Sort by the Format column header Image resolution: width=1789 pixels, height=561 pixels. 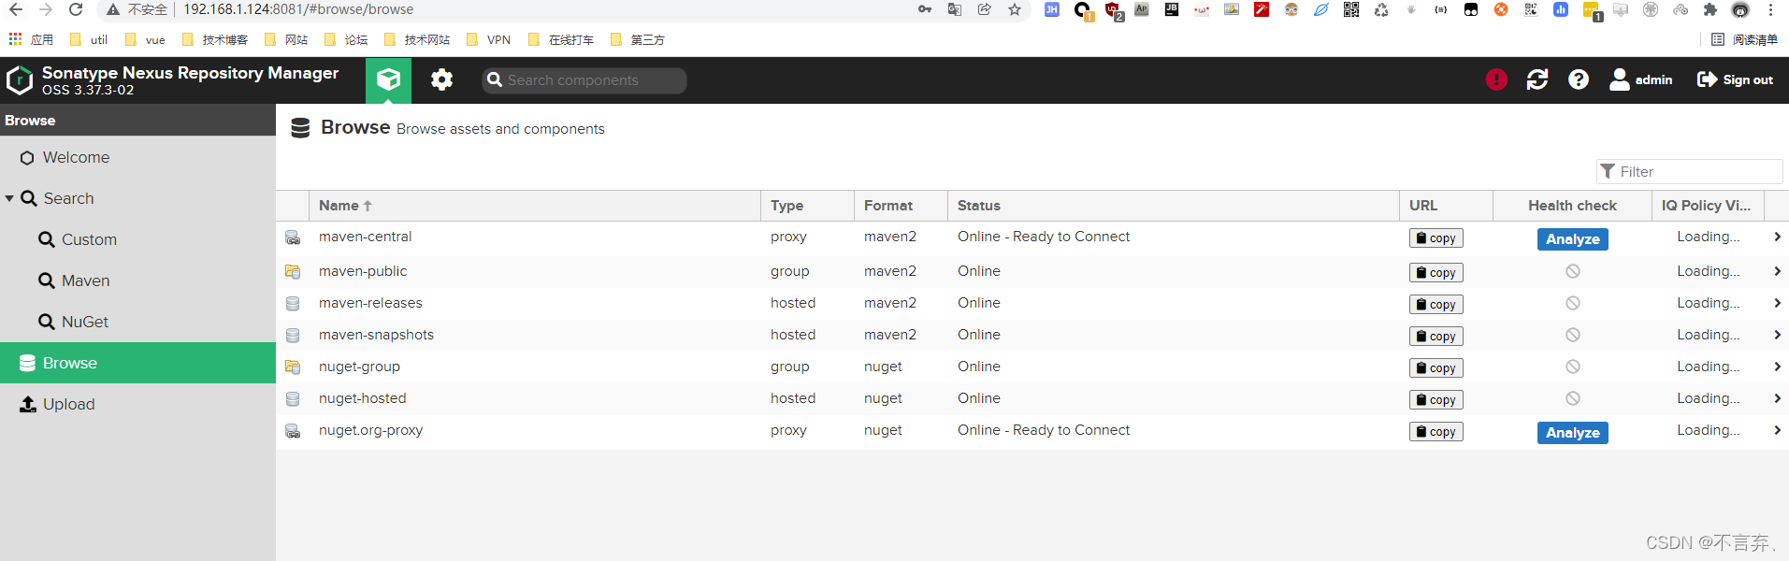tap(901, 206)
